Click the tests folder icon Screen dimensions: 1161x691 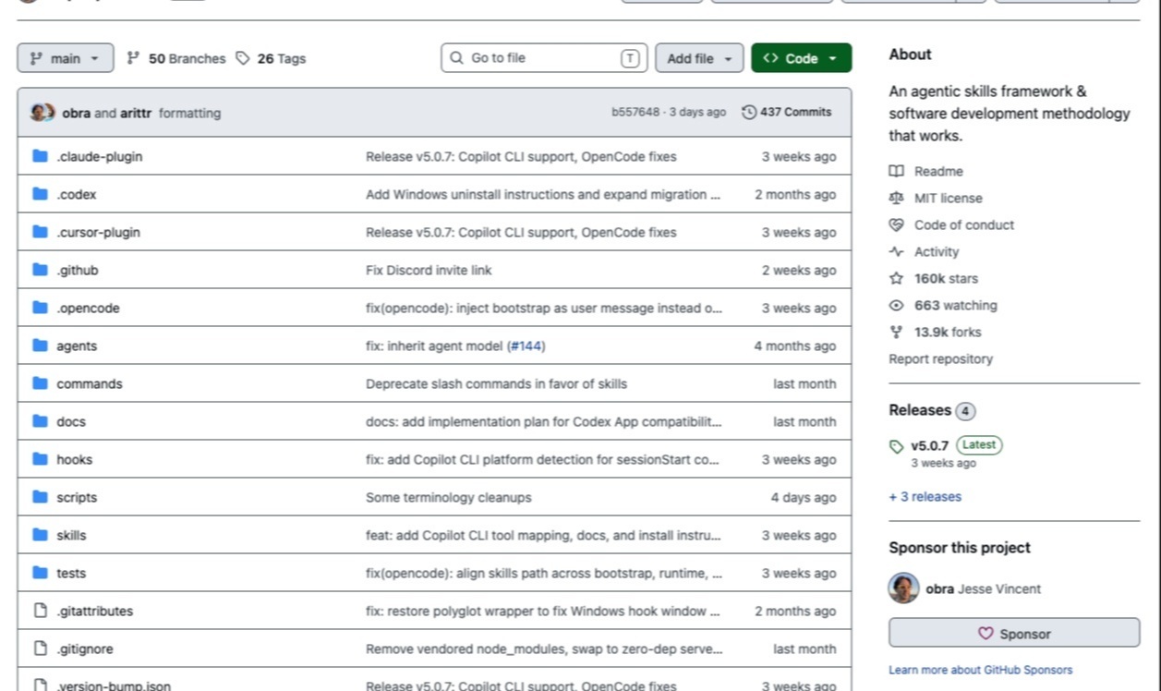(40, 573)
